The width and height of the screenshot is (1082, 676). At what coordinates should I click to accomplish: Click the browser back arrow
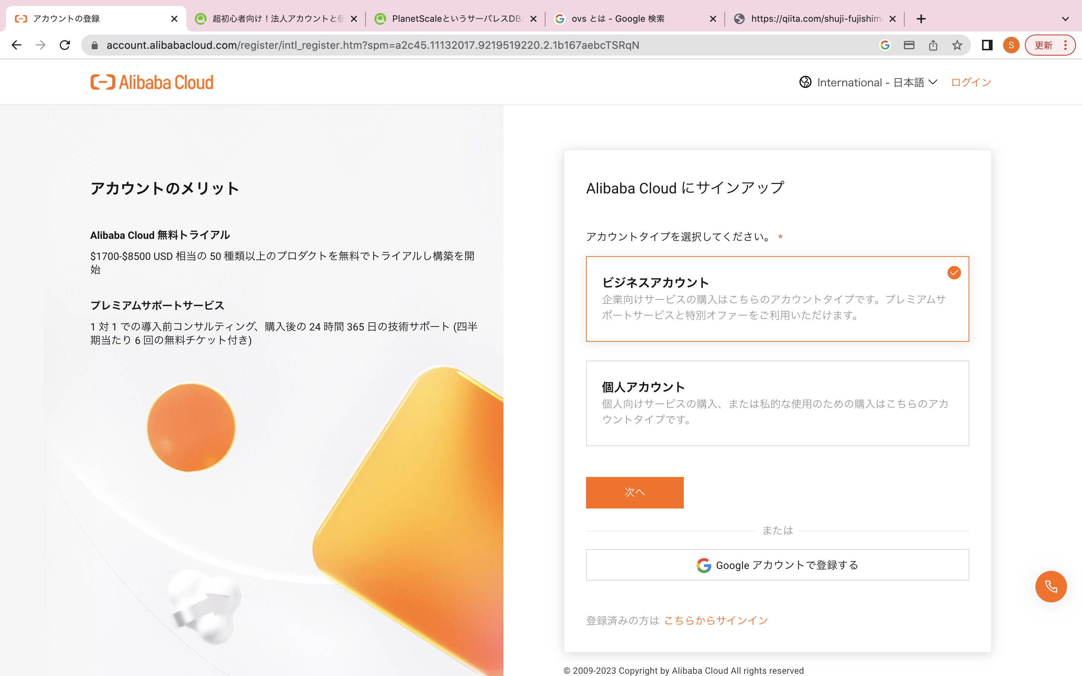click(x=17, y=45)
